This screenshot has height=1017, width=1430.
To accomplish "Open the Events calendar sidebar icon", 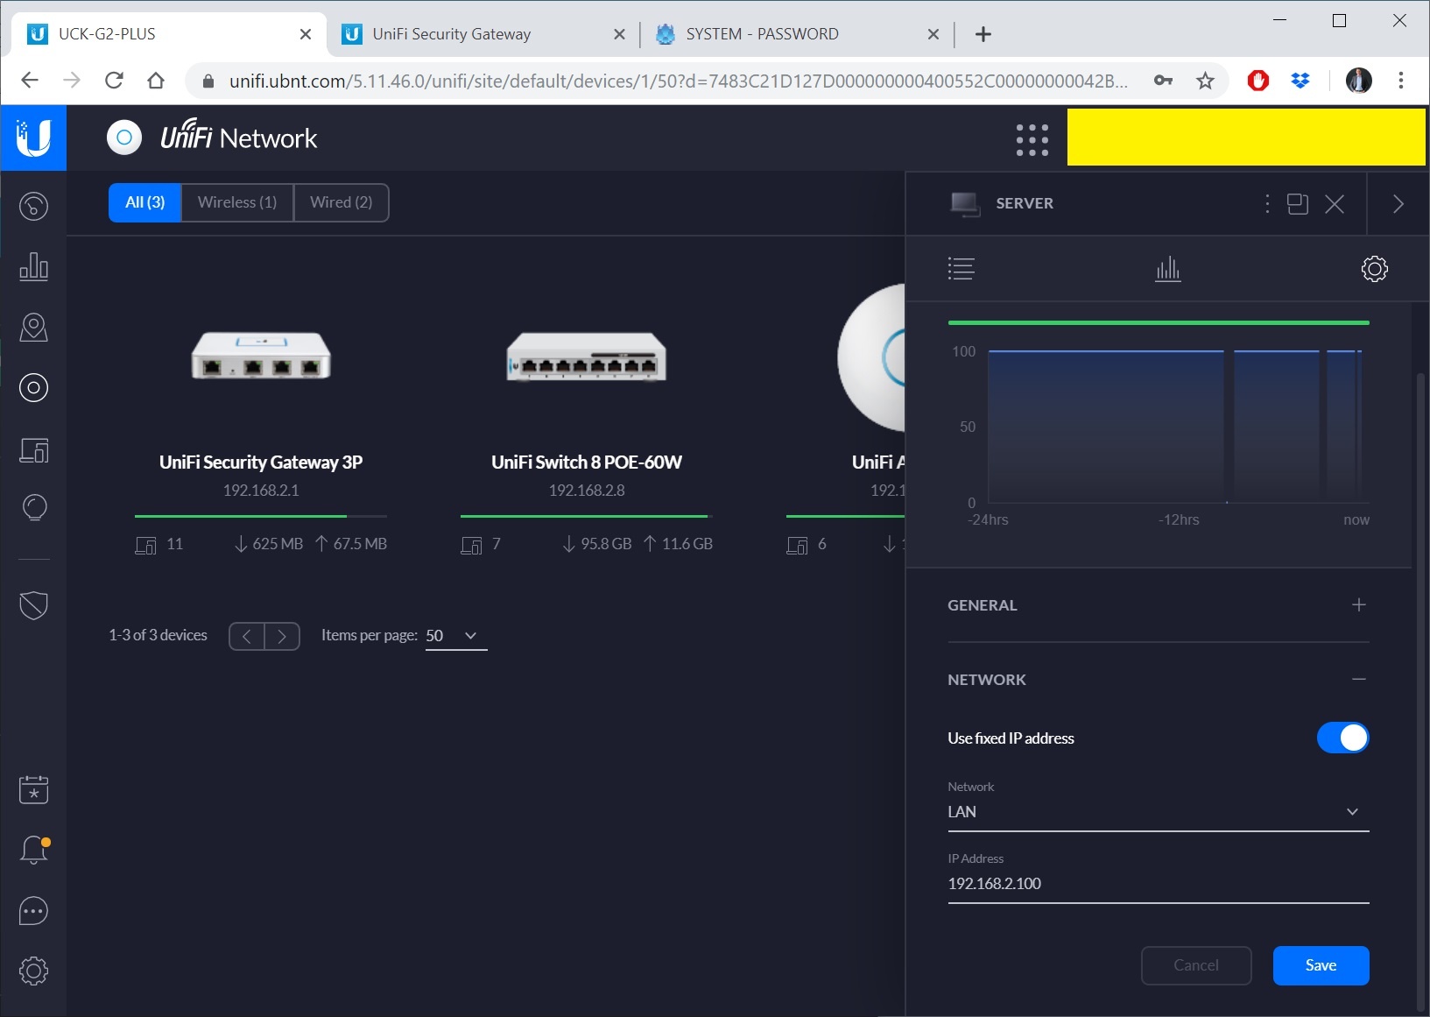I will [x=33, y=789].
